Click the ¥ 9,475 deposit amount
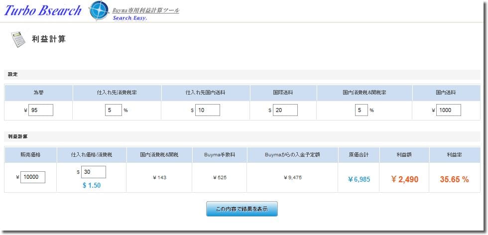The height and width of the screenshot is (235, 488). coord(293,177)
